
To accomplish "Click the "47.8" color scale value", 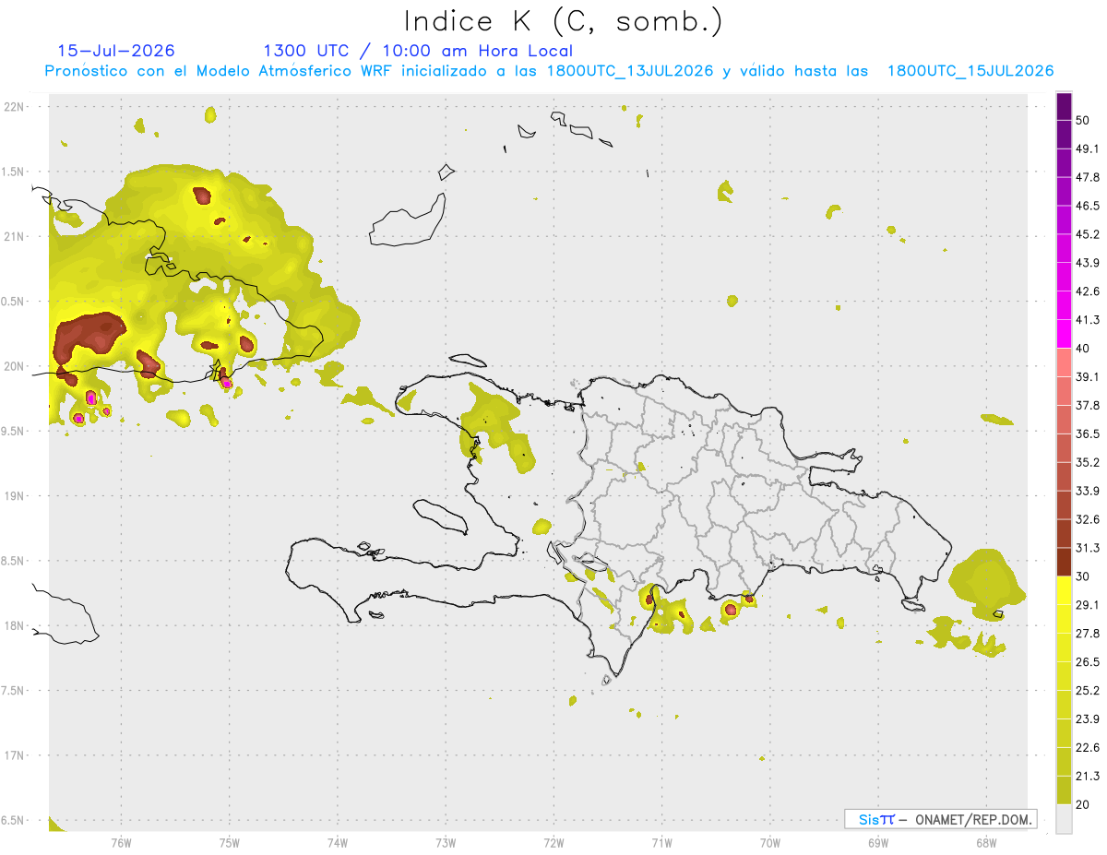I will click(1088, 177).
